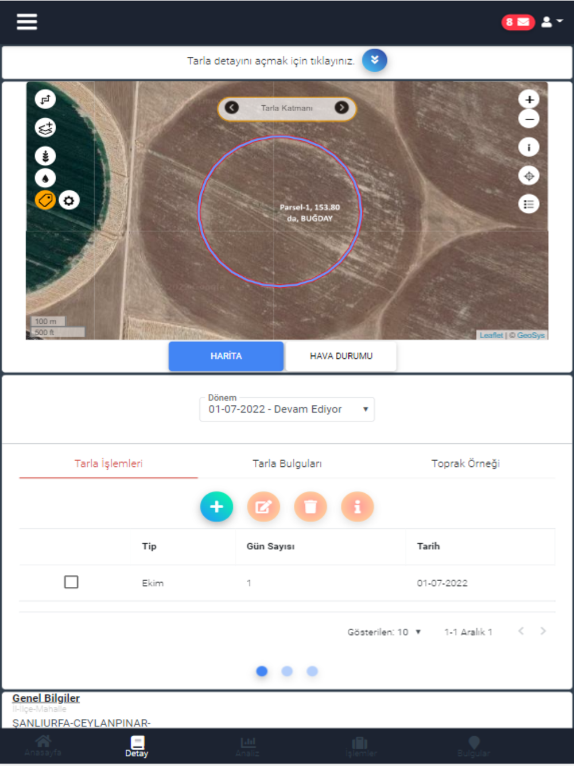Click the add layer icon on the map

click(45, 127)
